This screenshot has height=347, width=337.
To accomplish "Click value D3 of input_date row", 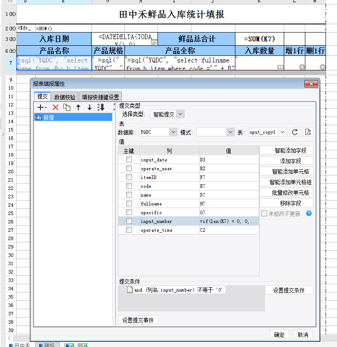I will pyautogui.click(x=229, y=160).
